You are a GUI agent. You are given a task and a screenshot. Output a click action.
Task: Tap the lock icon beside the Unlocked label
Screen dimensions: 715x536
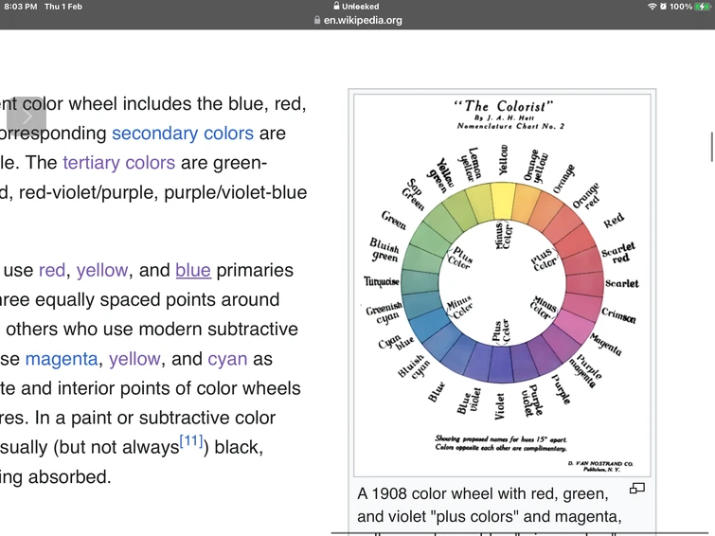click(335, 7)
